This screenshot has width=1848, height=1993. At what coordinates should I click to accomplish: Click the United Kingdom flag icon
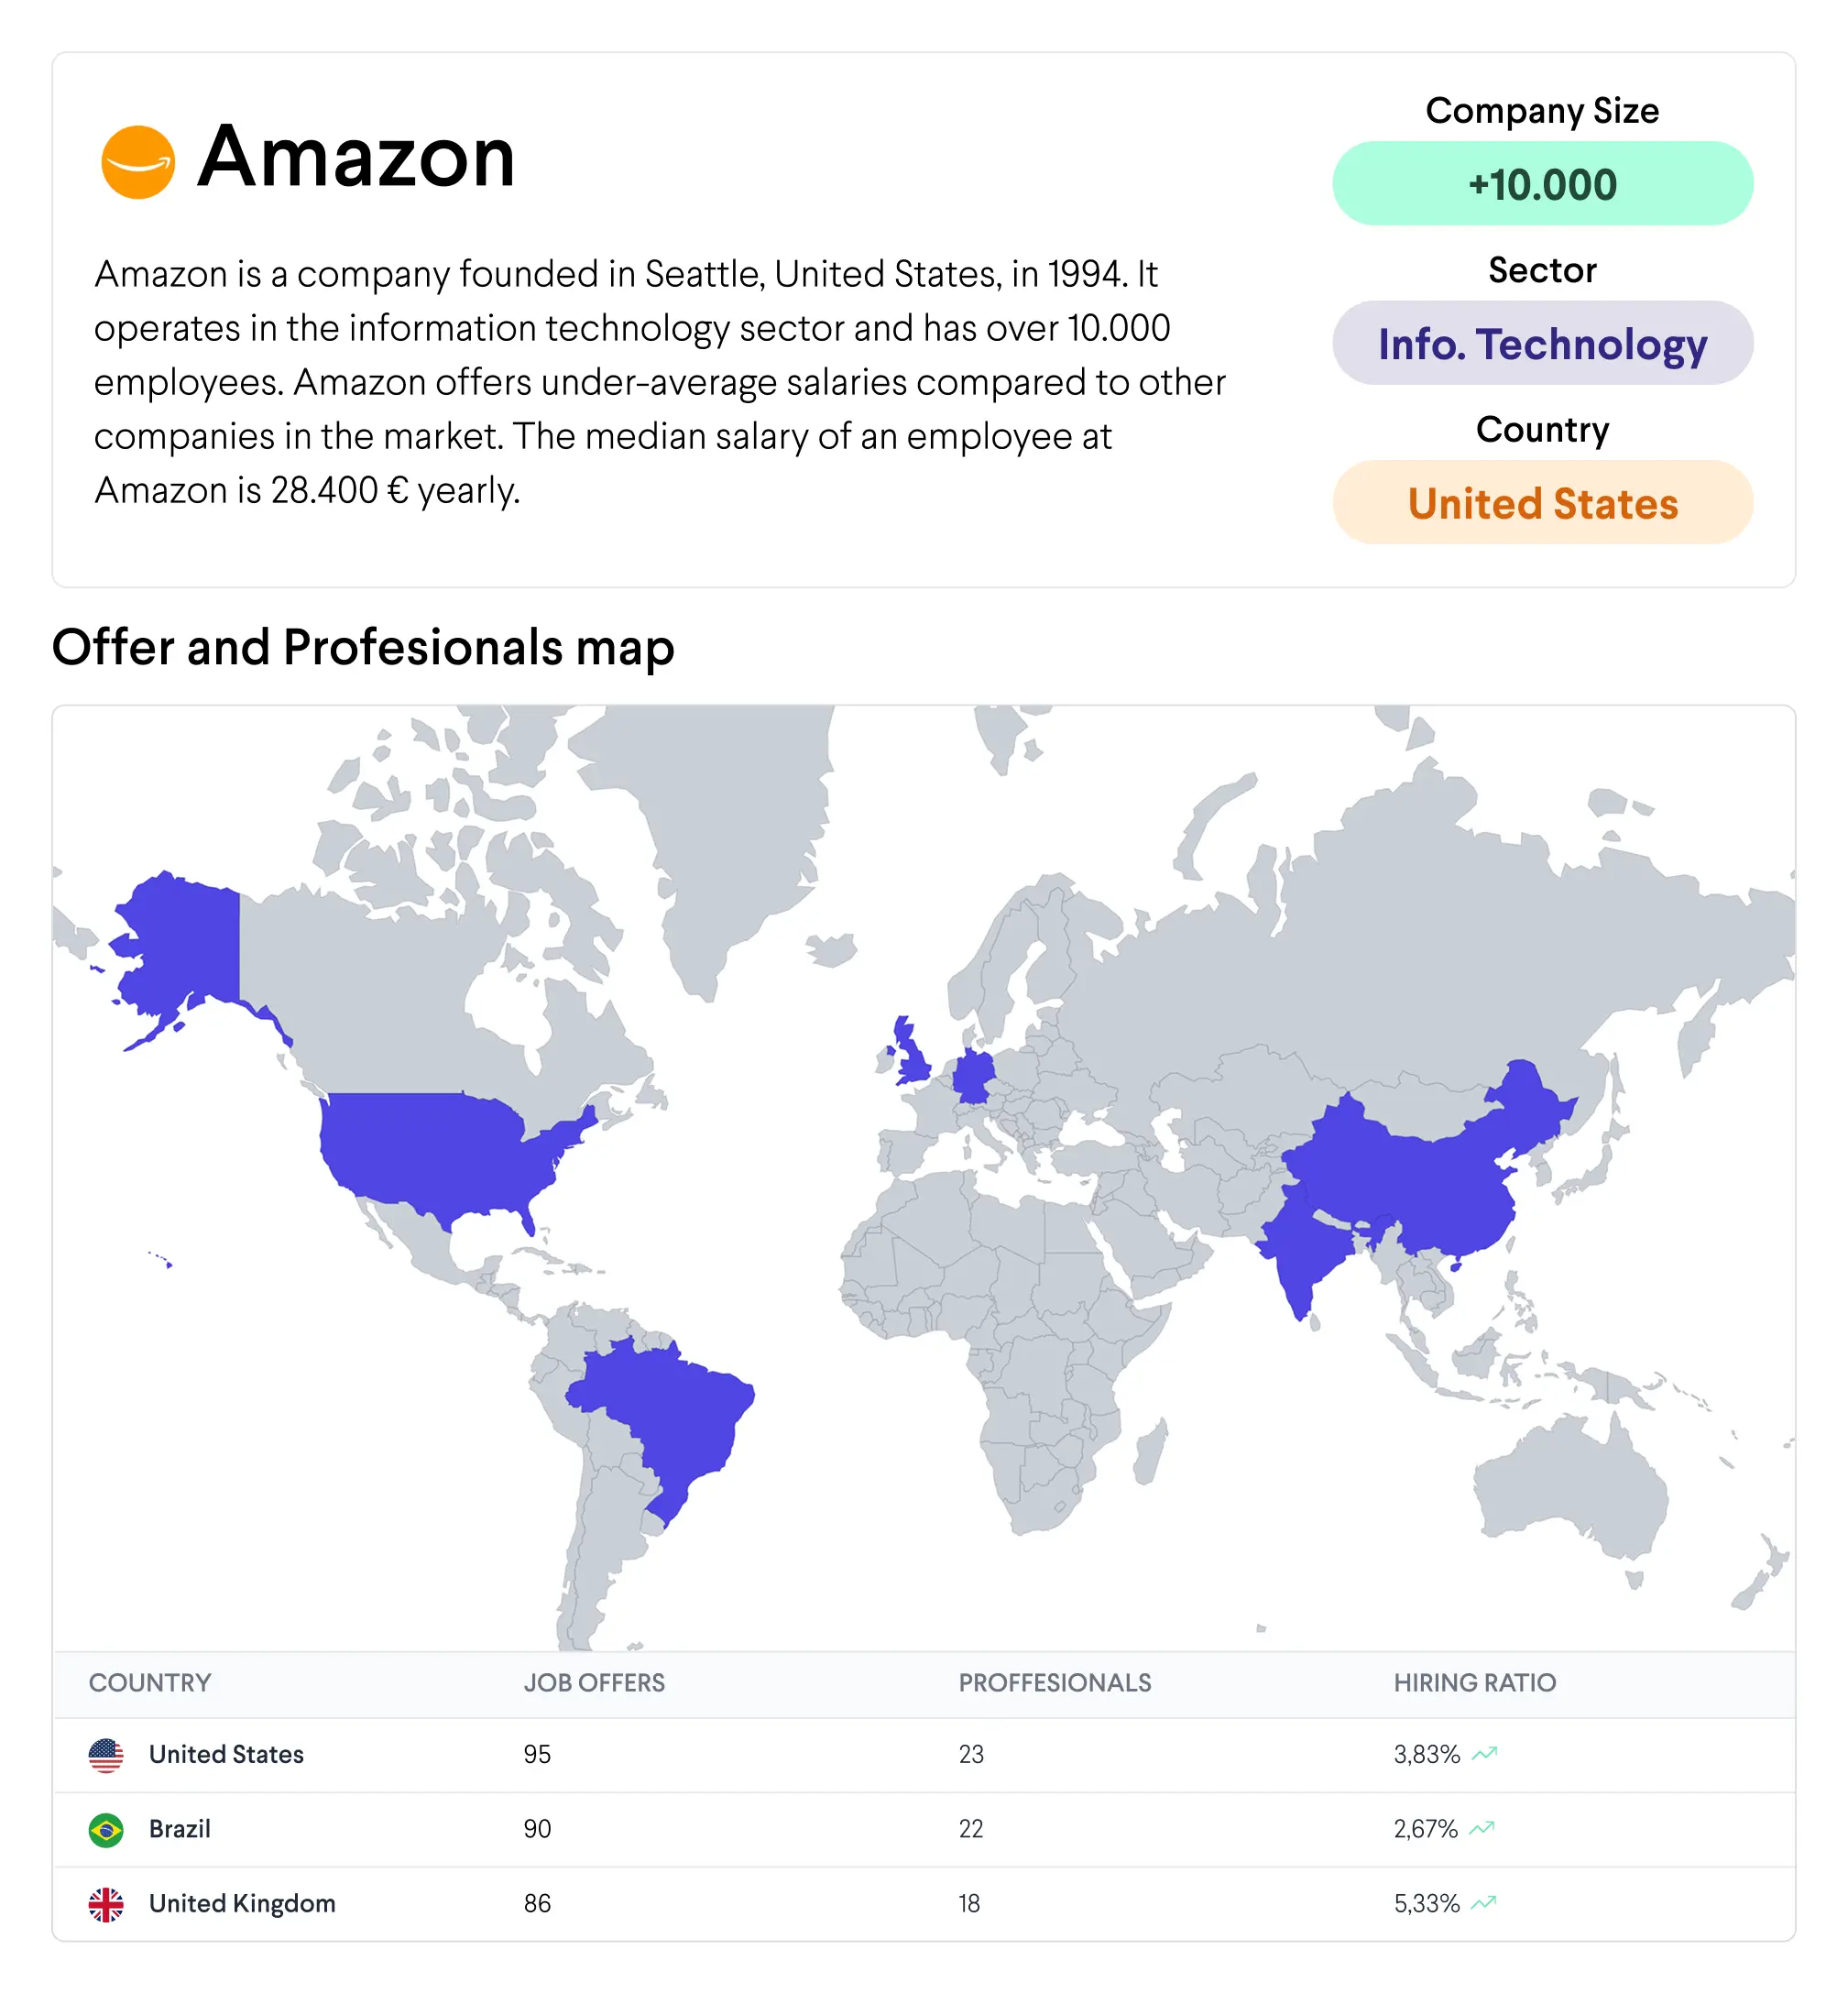pyautogui.click(x=106, y=1905)
